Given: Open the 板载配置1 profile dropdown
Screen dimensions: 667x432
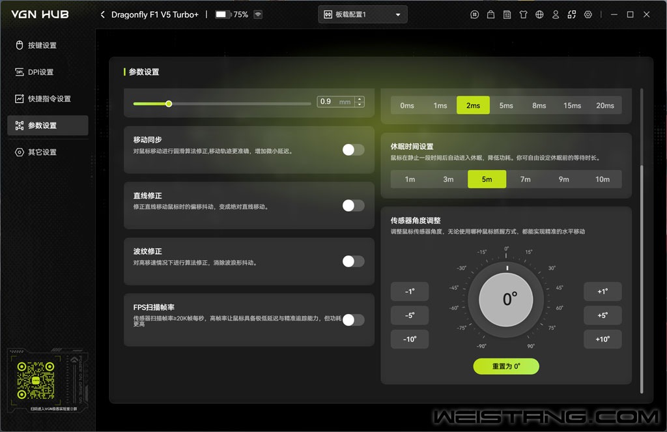Looking at the screenshot, I should (x=362, y=14).
